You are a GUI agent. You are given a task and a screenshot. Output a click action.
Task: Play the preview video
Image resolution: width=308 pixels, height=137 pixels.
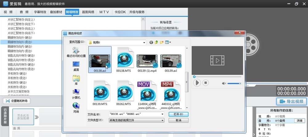pos(197,83)
